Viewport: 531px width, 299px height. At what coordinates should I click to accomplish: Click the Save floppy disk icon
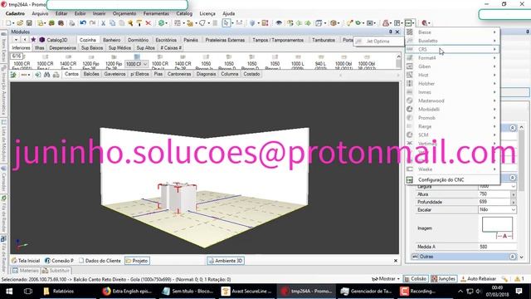(29, 23)
